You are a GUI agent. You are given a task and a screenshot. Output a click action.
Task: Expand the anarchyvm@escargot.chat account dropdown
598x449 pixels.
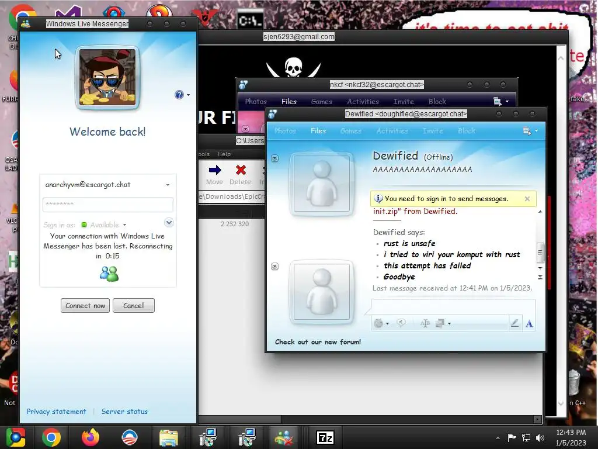pyautogui.click(x=168, y=185)
